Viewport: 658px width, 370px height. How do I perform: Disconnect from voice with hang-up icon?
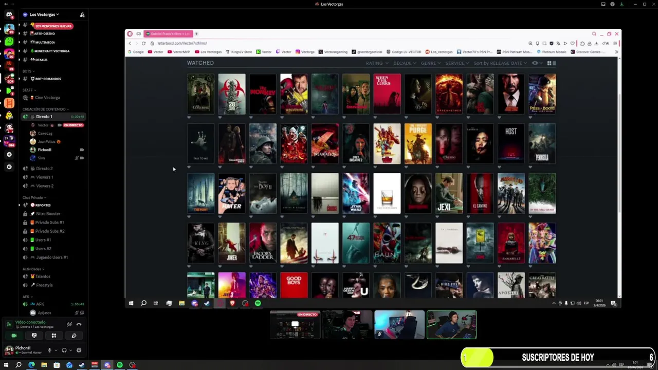(x=79, y=324)
